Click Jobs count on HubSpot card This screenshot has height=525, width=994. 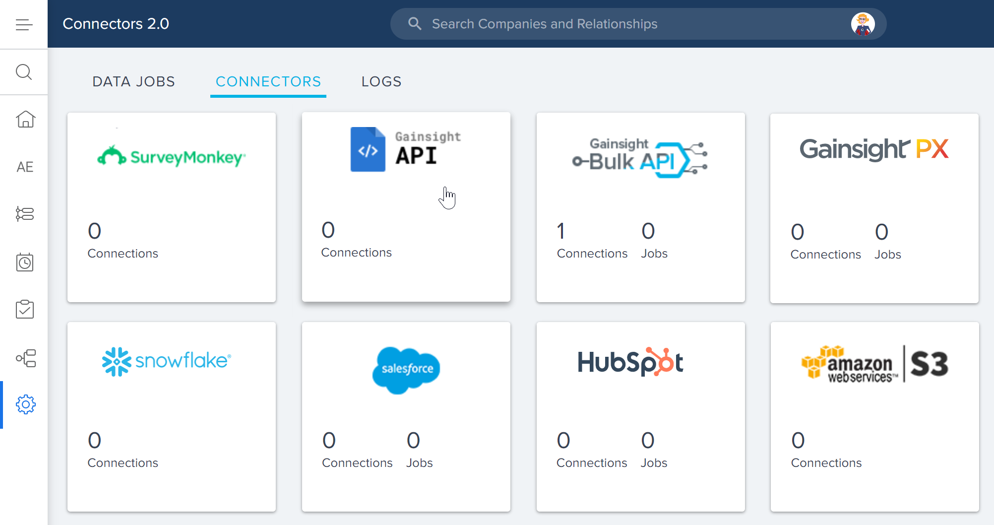[x=654, y=450]
